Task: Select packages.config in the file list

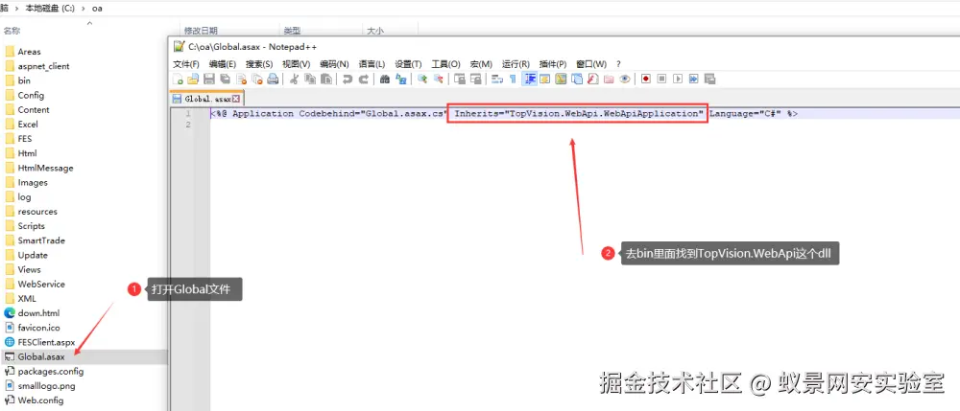Action: tap(50, 372)
